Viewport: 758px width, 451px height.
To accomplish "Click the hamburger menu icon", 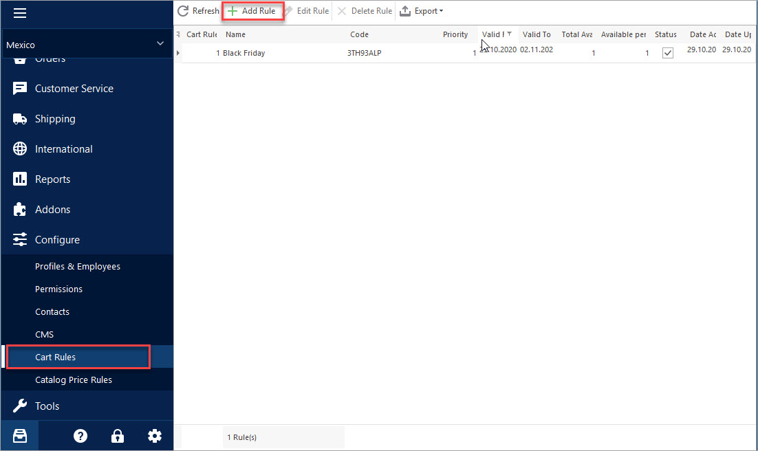I will coord(20,13).
